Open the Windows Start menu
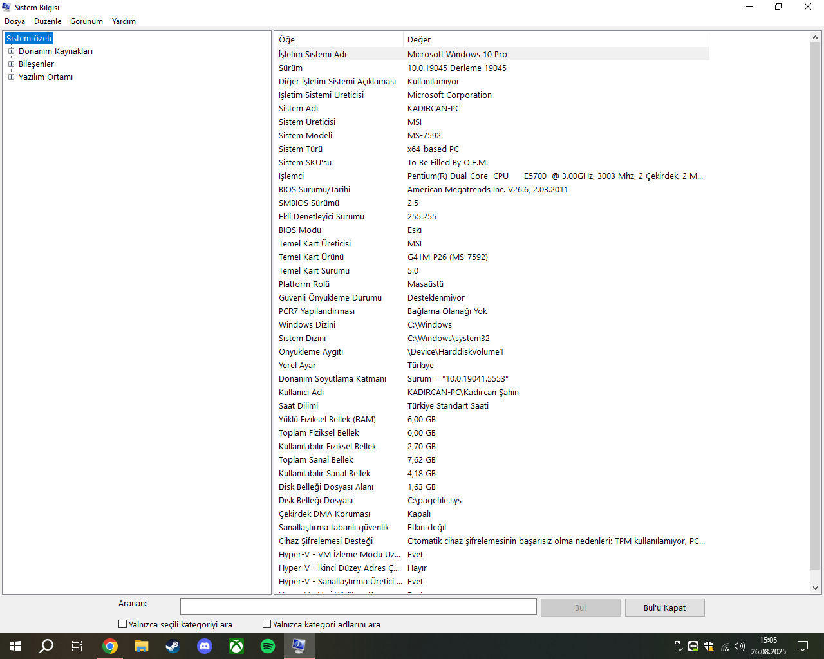Image resolution: width=824 pixels, height=659 pixels. pyautogui.click(x=15, y=646)
